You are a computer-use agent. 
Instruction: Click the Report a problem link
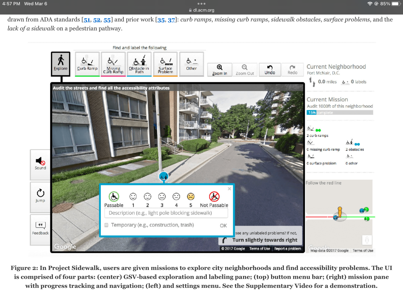tap(287, 249)
